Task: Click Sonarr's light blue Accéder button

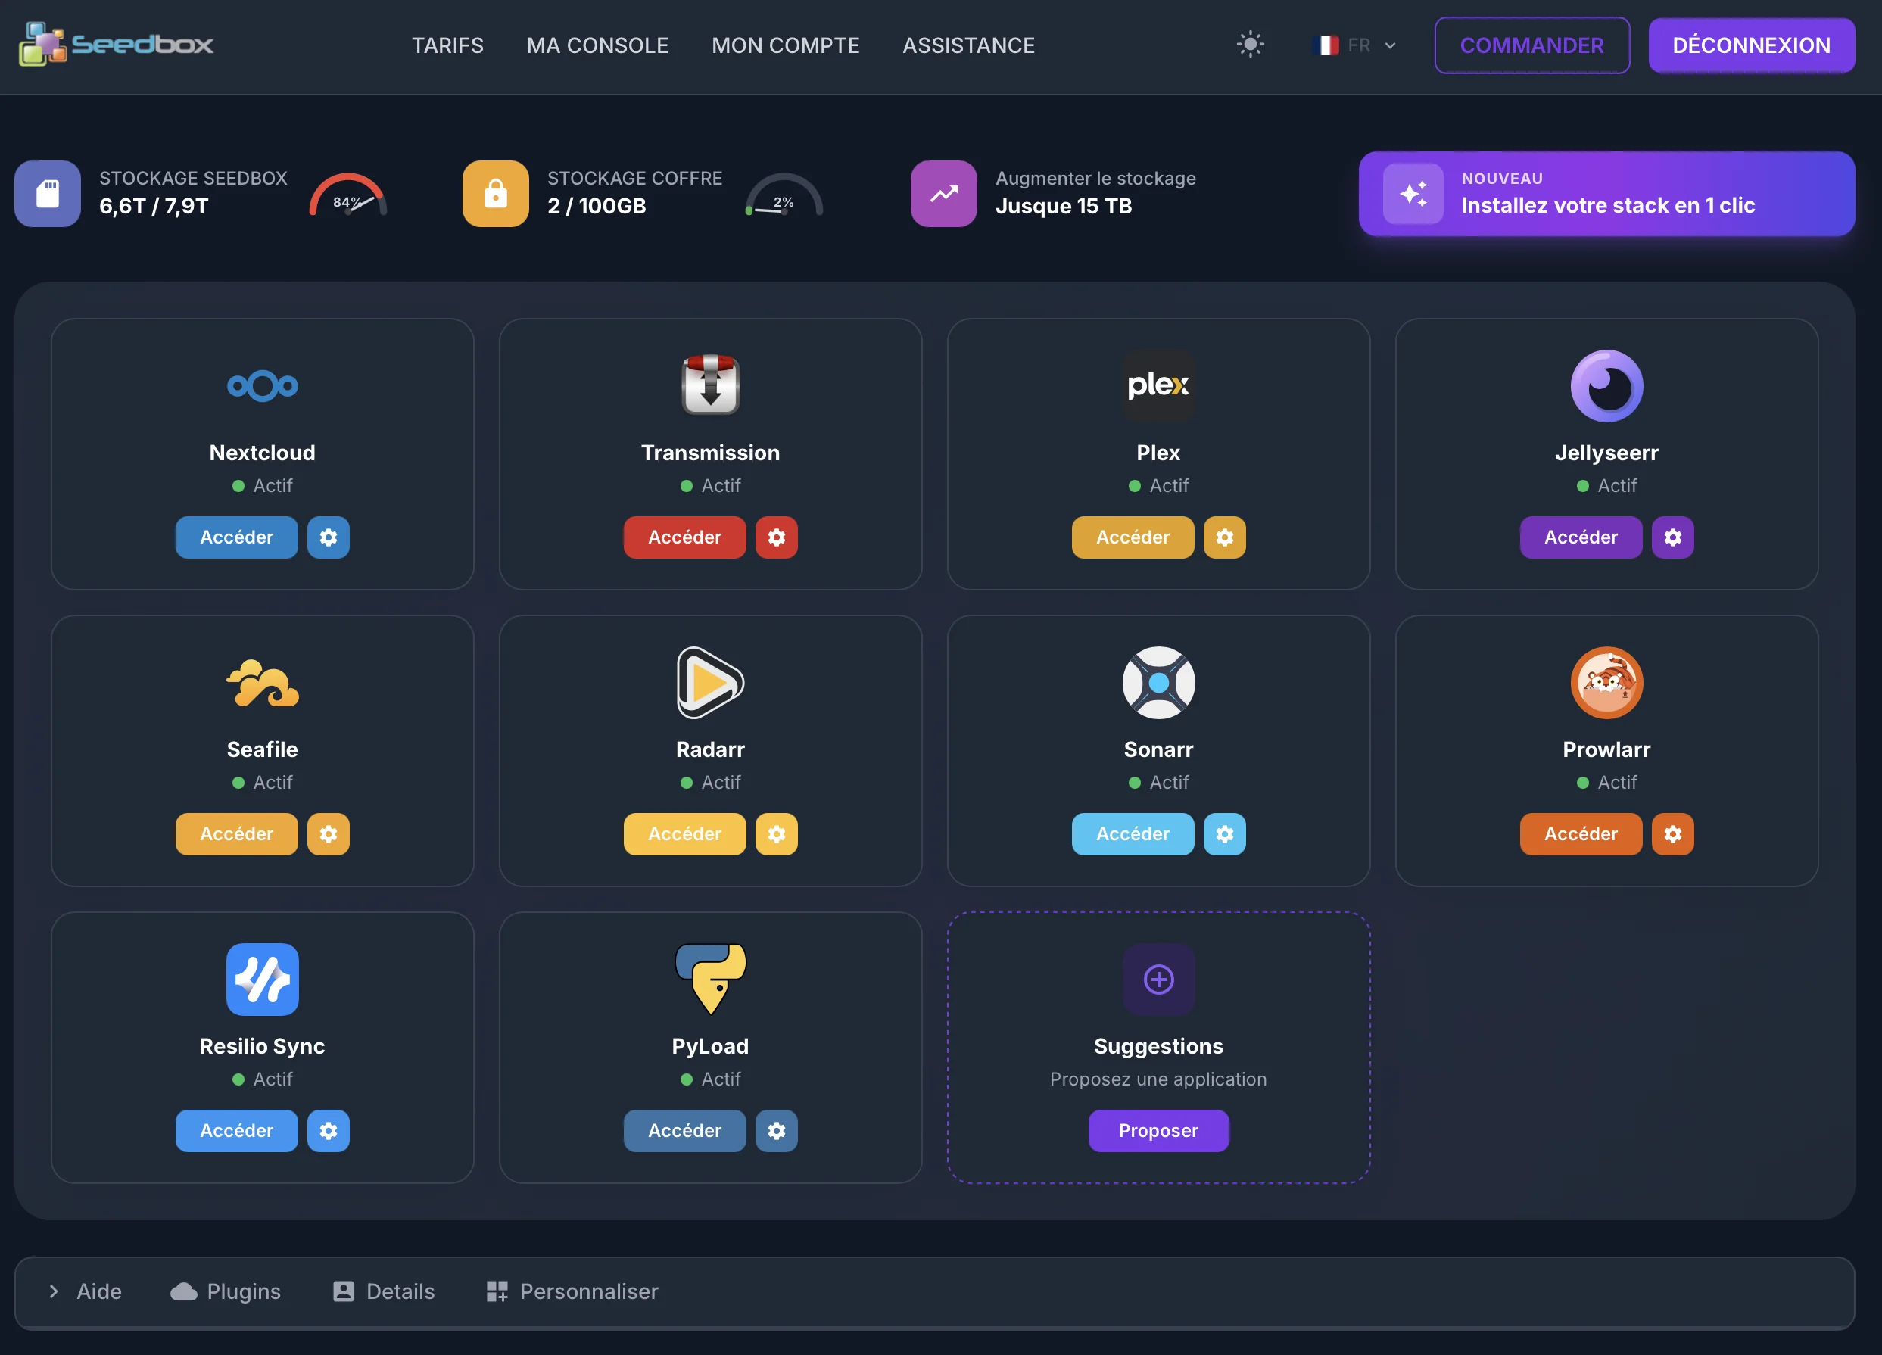Action: (1133, 834)
